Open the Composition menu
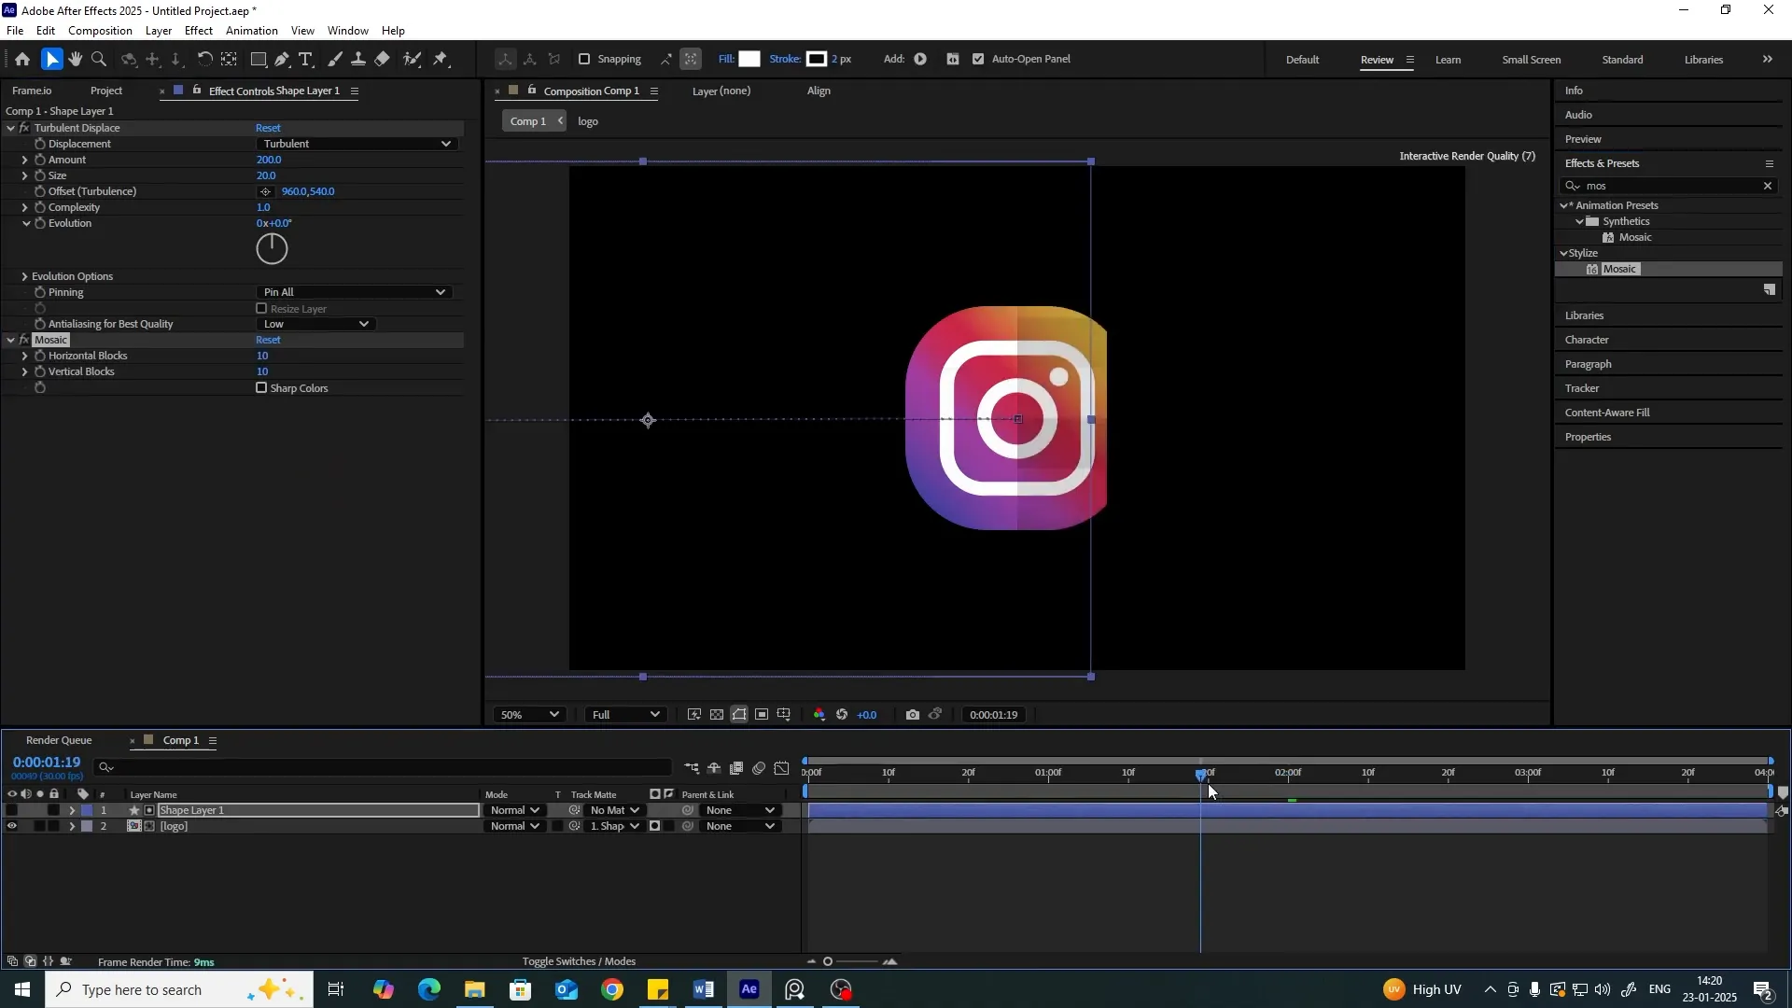Viewport: 1792px width, 1008px height. pyautogui.click(x=100, y=31)
